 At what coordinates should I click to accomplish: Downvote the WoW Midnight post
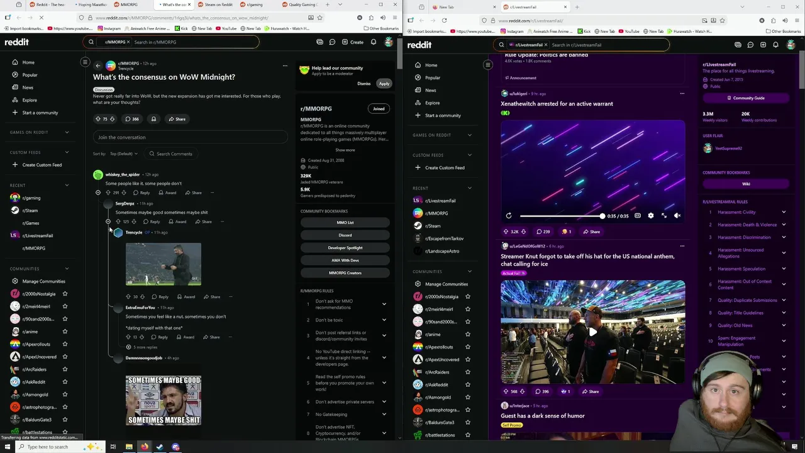113,119
